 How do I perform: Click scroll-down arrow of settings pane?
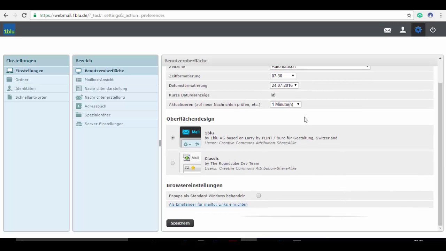click(x=440, y=228)
